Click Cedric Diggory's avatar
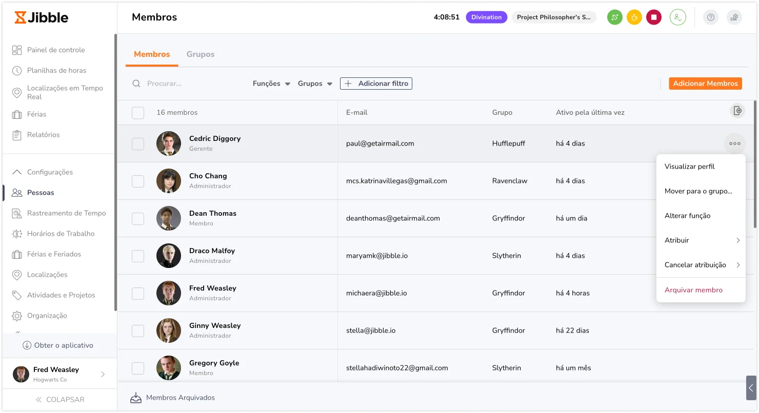The image size is (759, 413). point(169,143)
